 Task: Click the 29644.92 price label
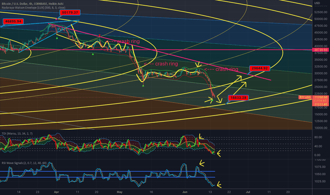click(x=260, y=68)
